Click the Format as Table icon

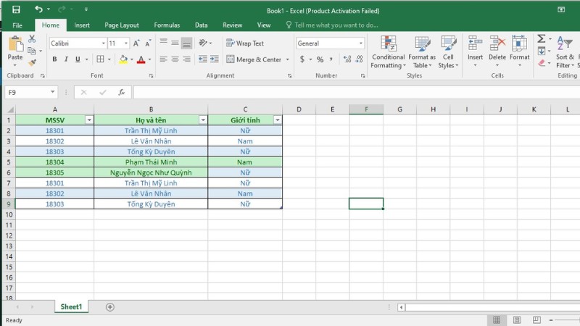click(422, 52)
